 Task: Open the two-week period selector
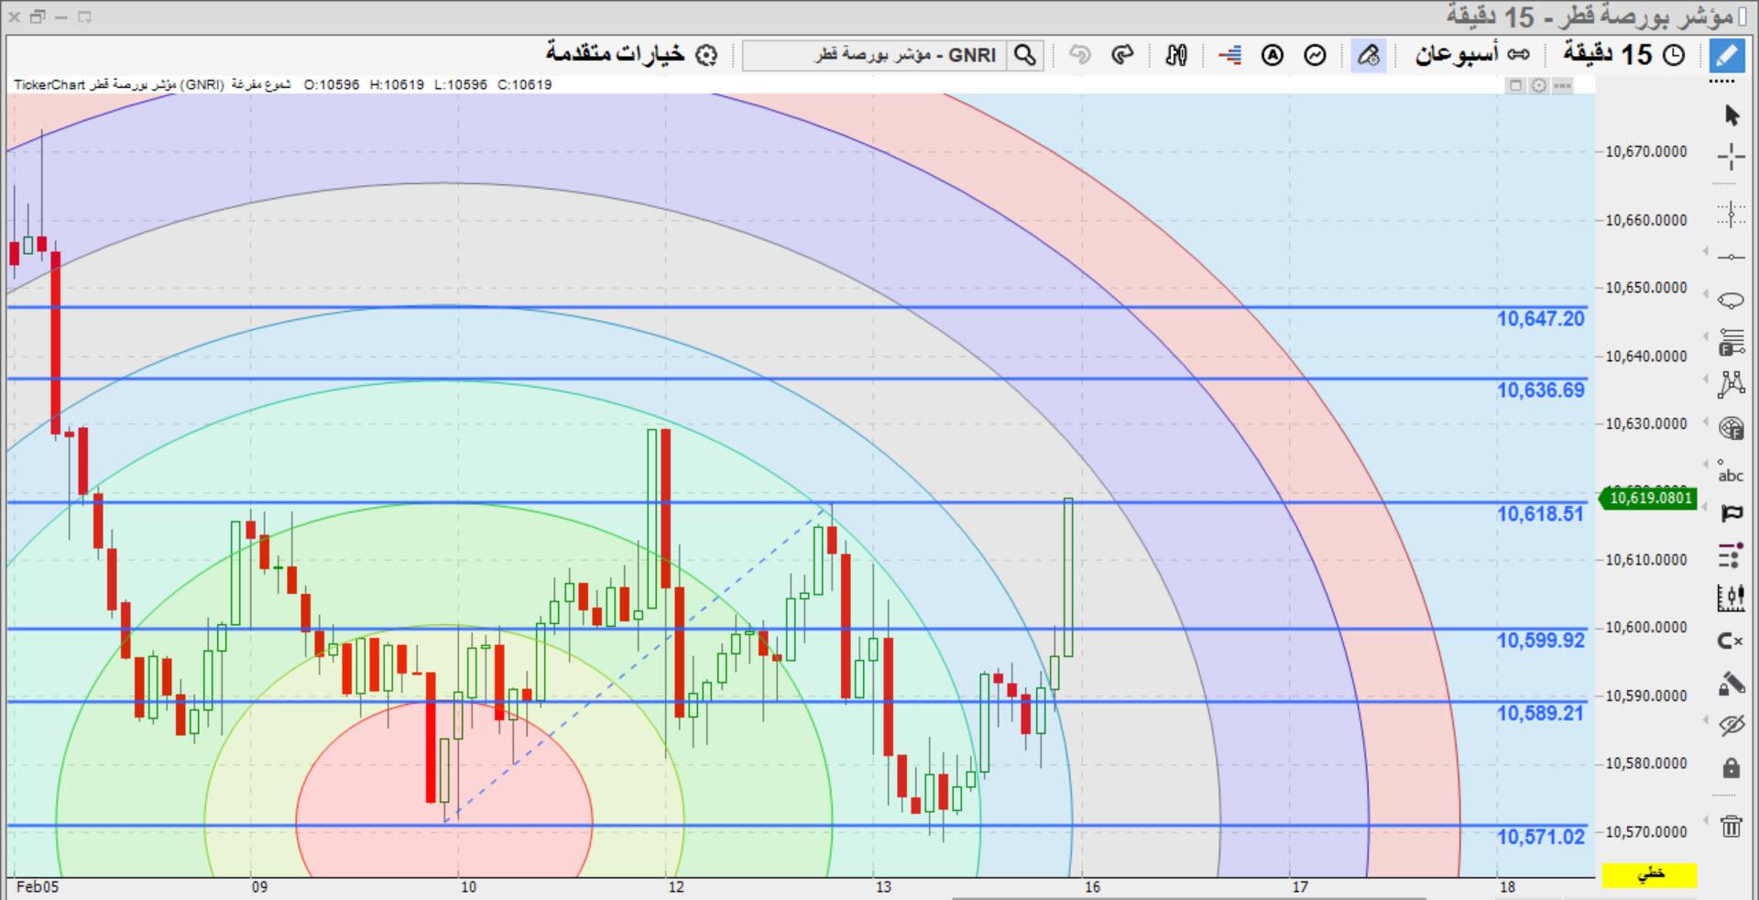click(x=1472, y=55)
